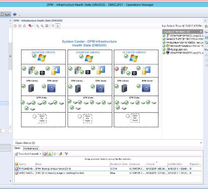This screenshot has height=189, width=208.
Task: Select the Object Not Found placeholder in third column
Action: (x=135, y=118)
